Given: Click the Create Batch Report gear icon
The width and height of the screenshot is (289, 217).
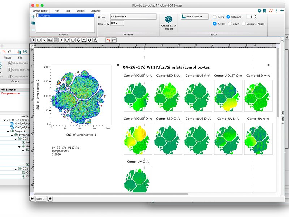Looking at the screenshot, I should coord(169,20).
